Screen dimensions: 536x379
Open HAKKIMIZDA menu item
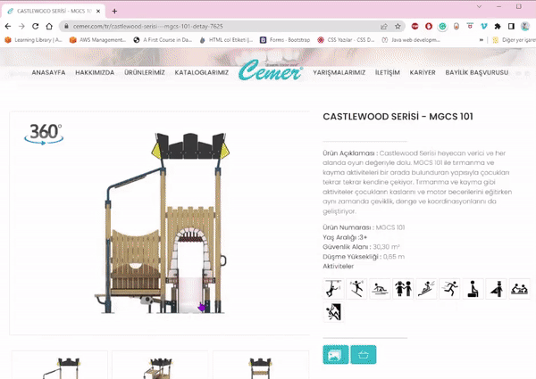click(x=95, y=72)
